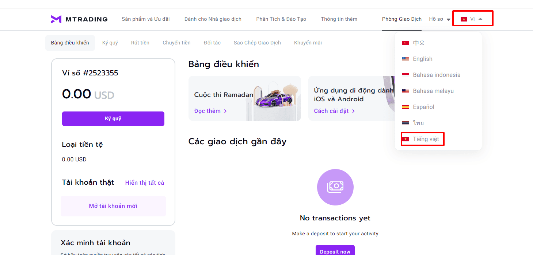Open the Chuyển tiền tab
This screenshot has height=255, width=533.
[176, 43]
